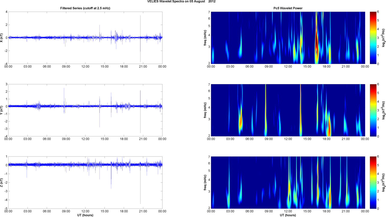Click the 06:00 tick under Y wavelet spectrogram
This screenshot has height=217, width=386.
tap(250, 139)
